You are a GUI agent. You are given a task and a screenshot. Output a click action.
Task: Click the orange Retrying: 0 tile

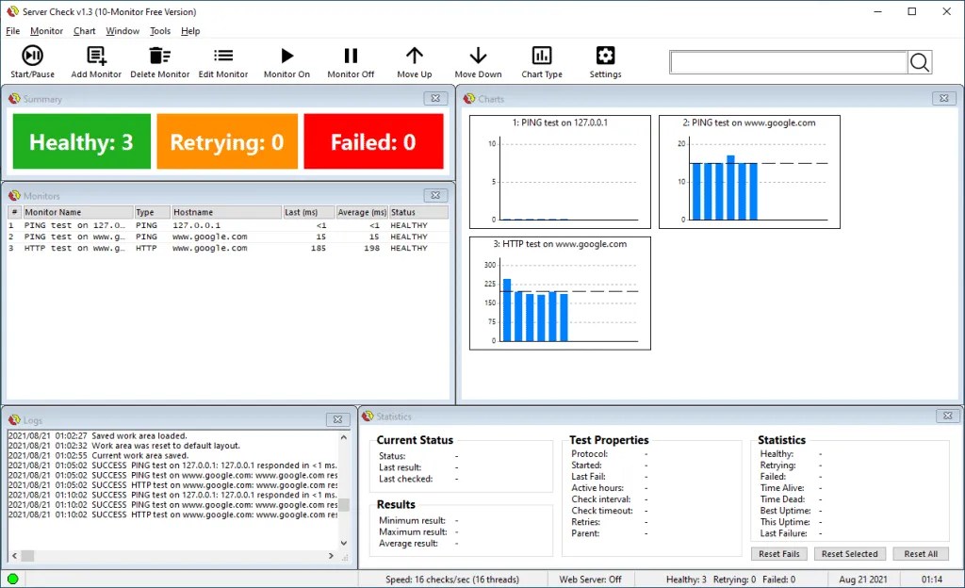227,141
